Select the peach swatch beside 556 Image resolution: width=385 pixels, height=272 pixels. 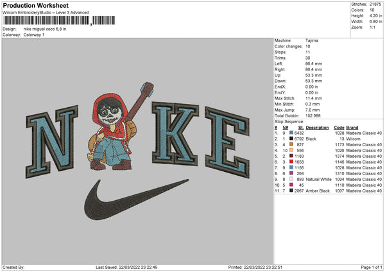tap(291, 150)
